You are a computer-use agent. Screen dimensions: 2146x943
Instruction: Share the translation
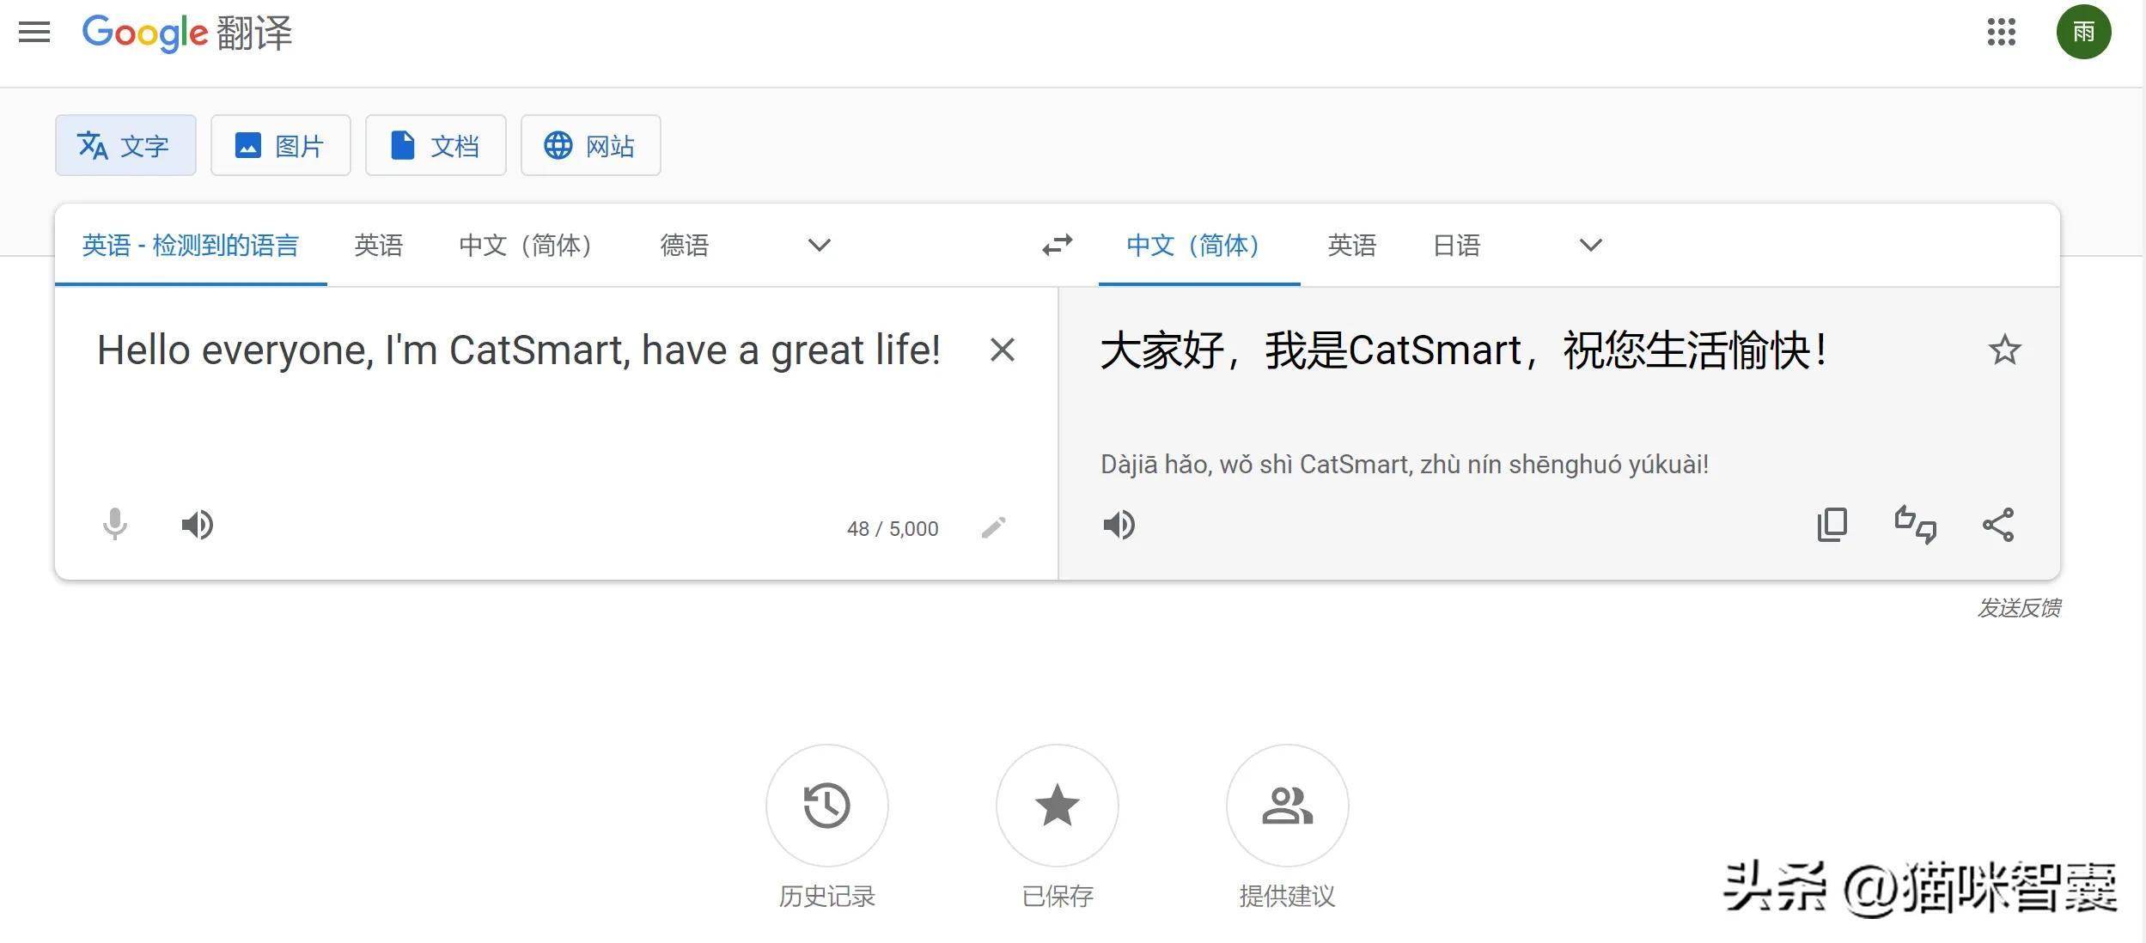click(x=1998, y=524)
